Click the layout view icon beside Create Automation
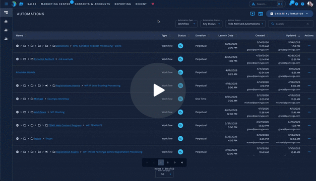This screenshot has width=316, height=181. tap(261, 14)
